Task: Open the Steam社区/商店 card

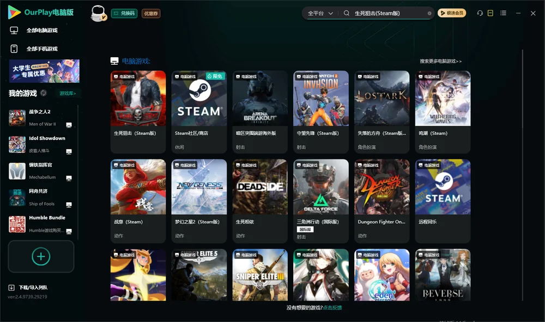Action: (x=199, y=112)
